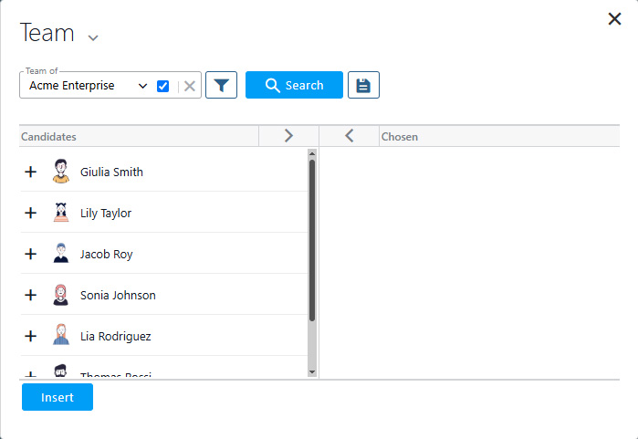Click the Candidates column header
638x439 pixels.
(139, 137)
